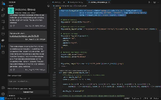Click line number 81 in the gutter
The height and width of the screenshot is (100, 161).
point(55,29)
